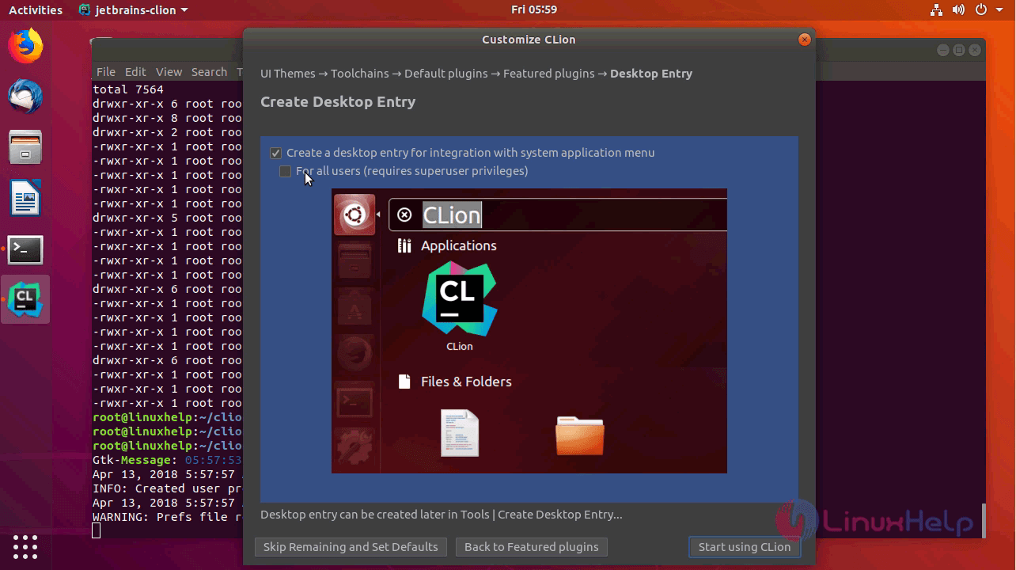Show the applications grid in the dock
This screenshot has height=570, width=1016.
click(x=25, y=546)
